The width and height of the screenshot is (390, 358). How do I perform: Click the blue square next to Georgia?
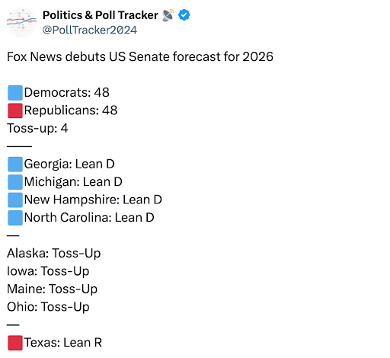15,165
